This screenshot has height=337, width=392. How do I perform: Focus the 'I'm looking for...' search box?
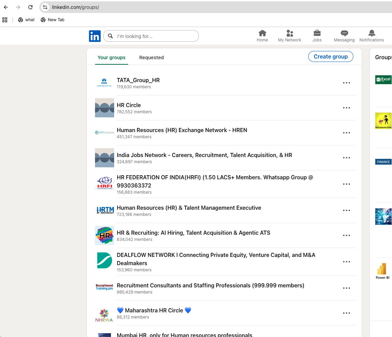coord(151,36)
